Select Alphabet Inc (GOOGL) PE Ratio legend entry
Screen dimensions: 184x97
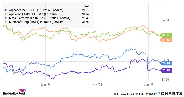(x=36, y=10)
